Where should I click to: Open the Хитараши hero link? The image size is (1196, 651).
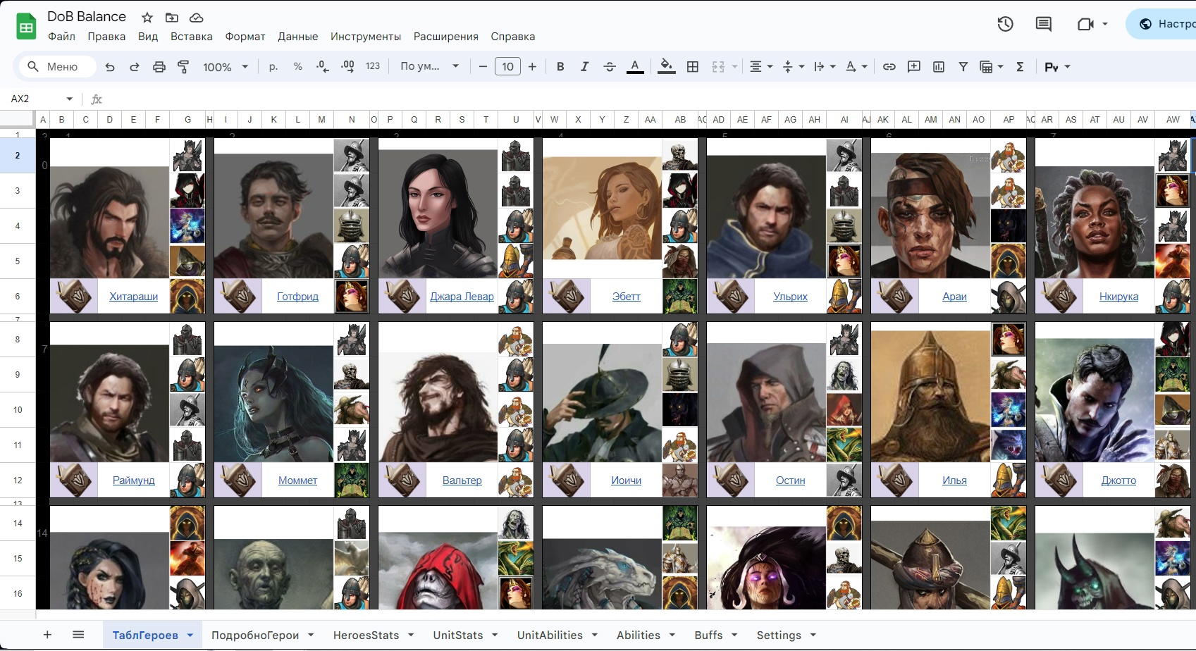pyautogui.click(x=133, y=297)
